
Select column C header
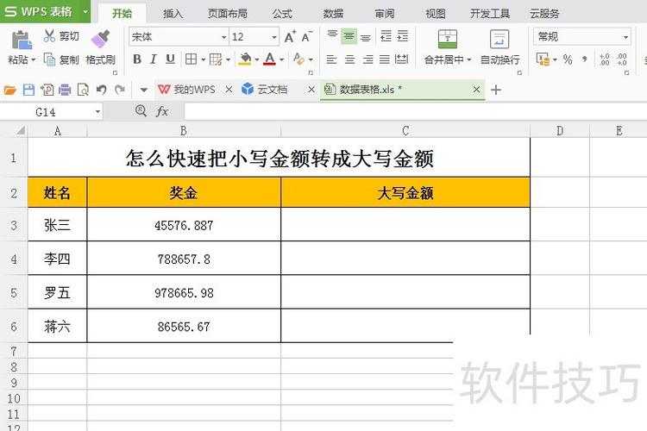(x=405, y=131)
